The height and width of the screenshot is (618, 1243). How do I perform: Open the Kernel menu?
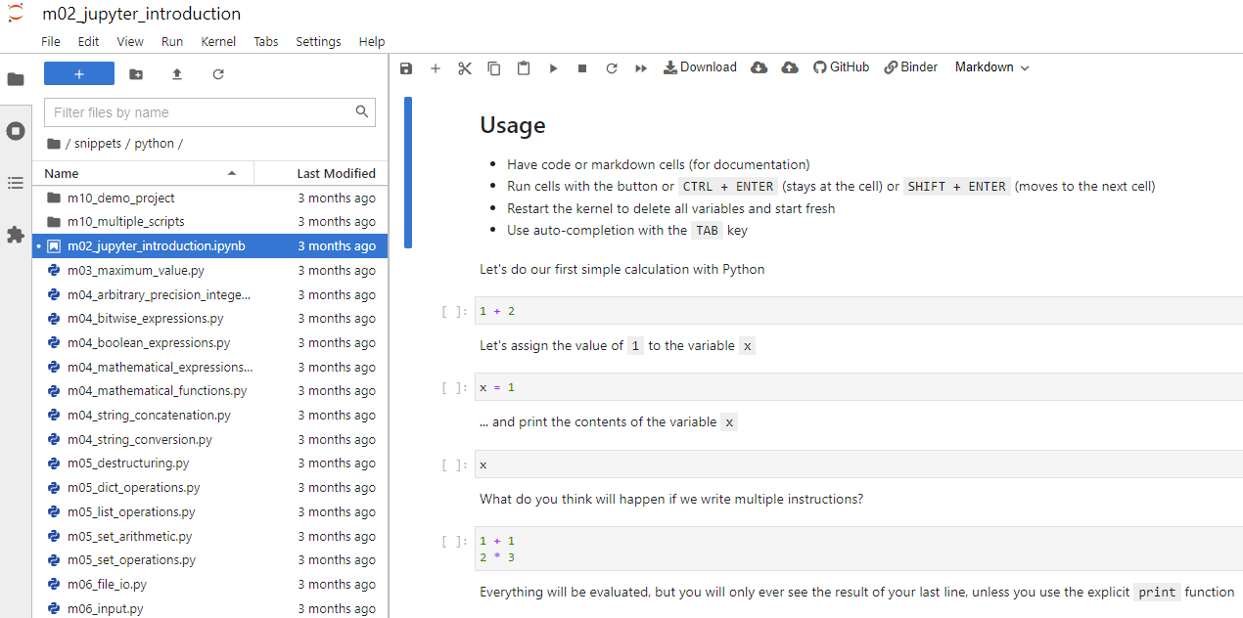pos(217,41)
